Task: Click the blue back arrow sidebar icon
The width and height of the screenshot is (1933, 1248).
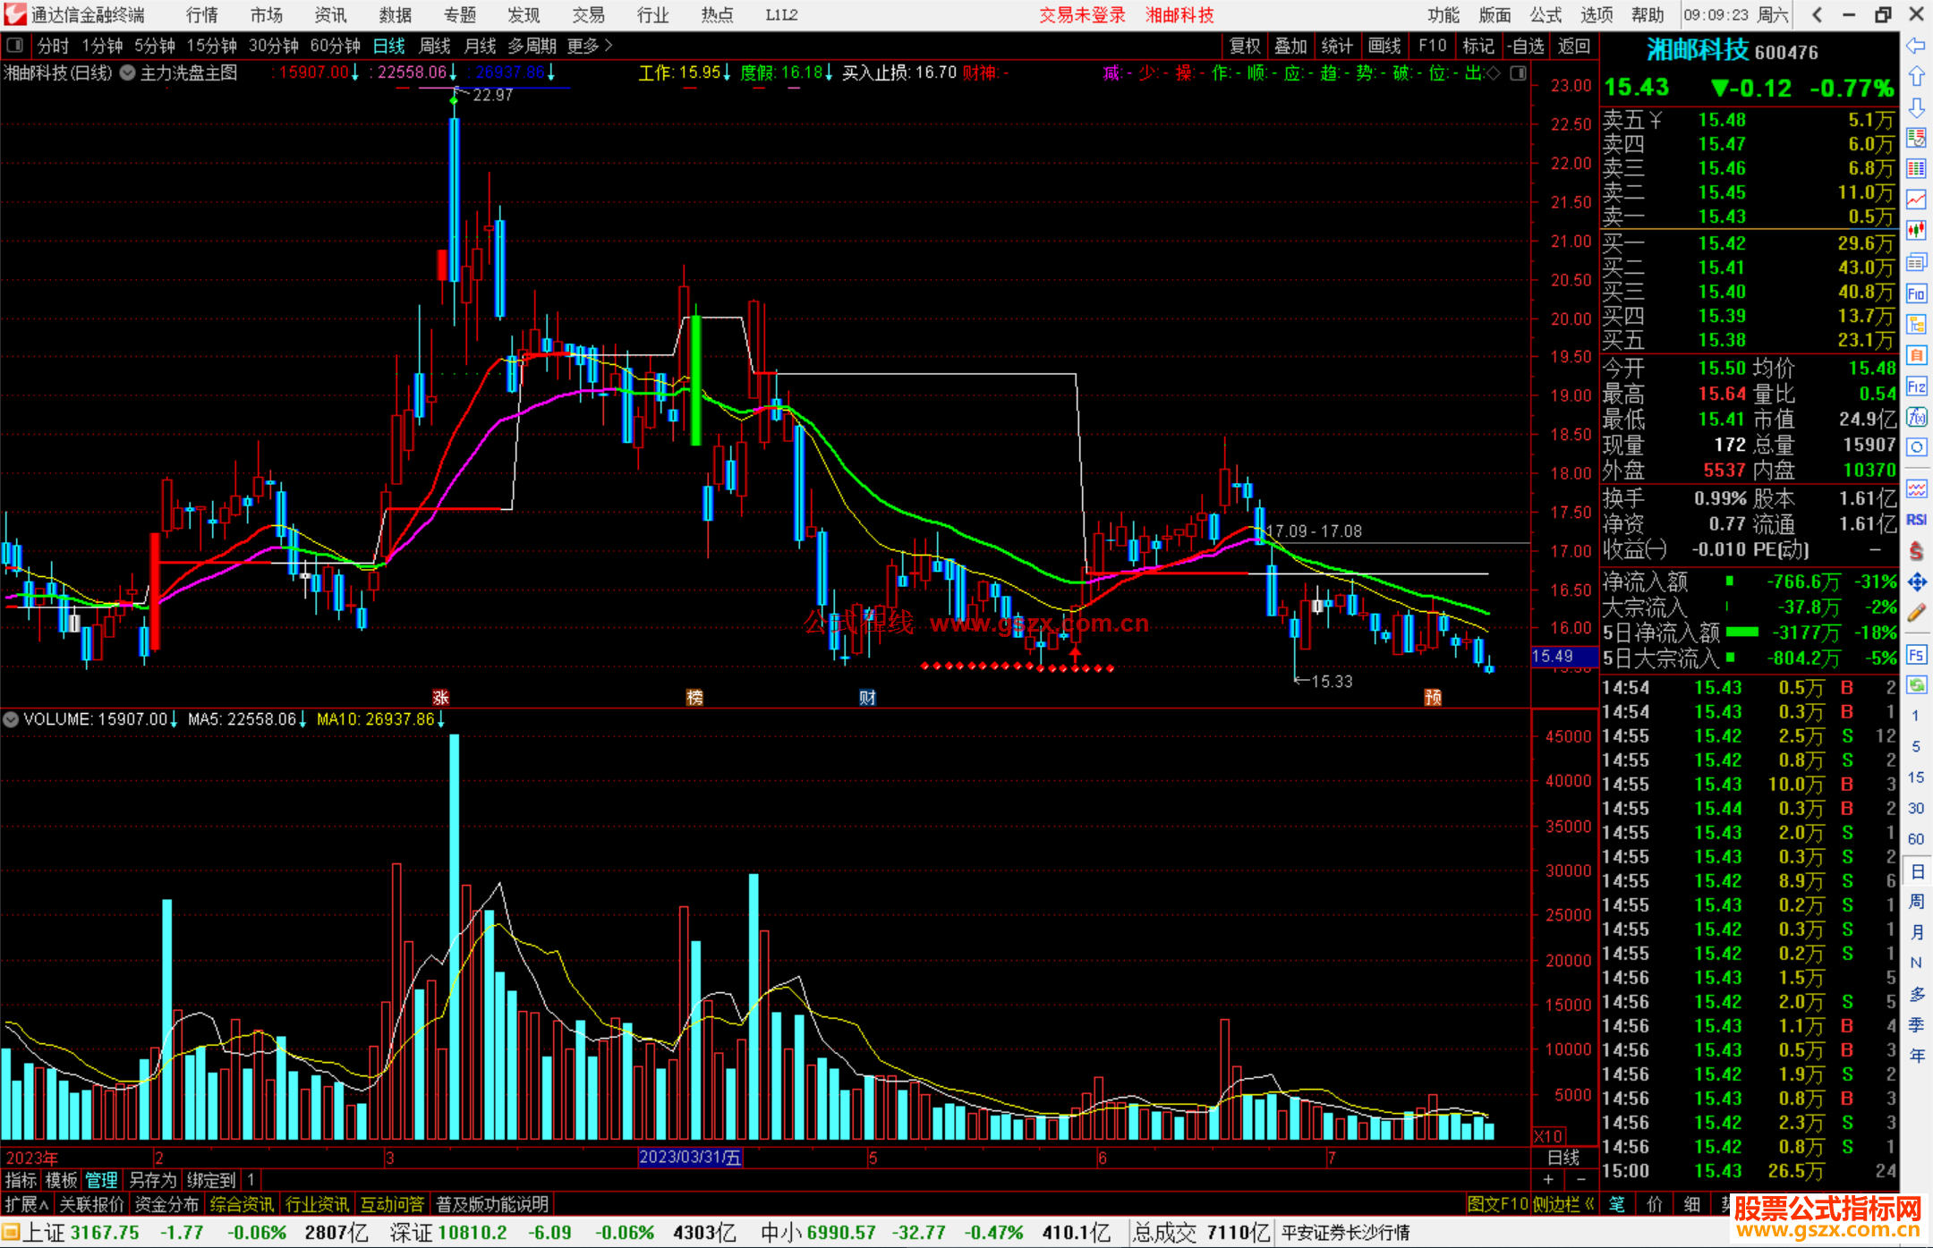Action: [1916, 45]
